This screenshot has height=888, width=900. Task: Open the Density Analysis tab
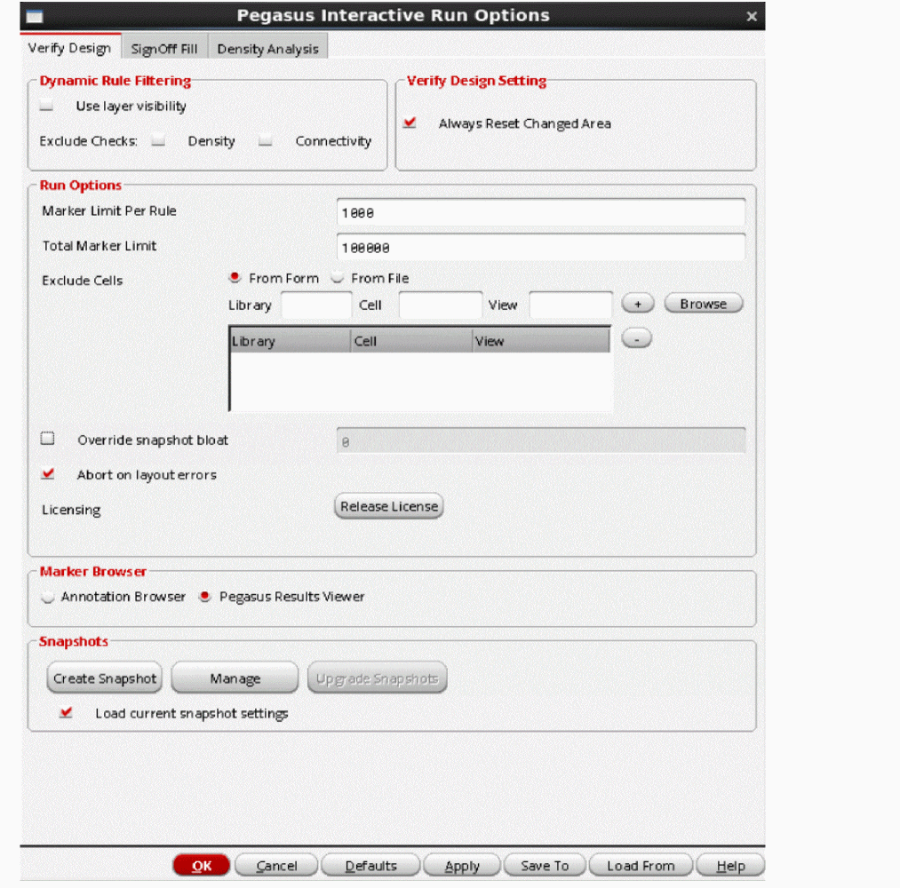point(267,49)
